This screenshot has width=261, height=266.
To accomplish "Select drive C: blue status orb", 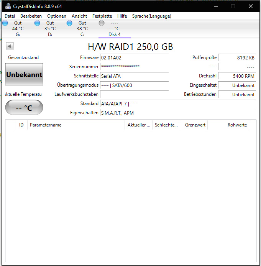I will point(69,23).
